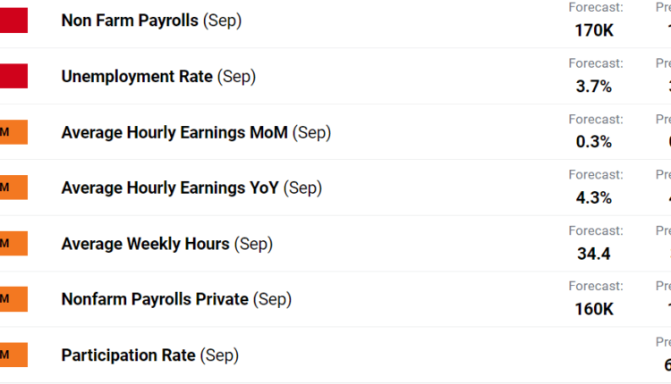Click orange impact badge for Nonfarm Payrolls Private

tap(13, 299)
